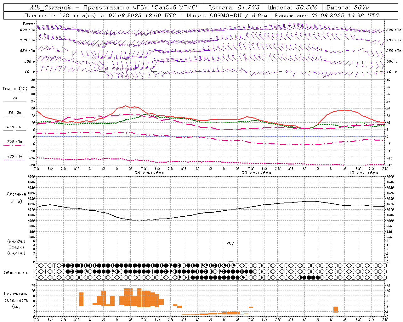Viewport: 403px width, 322px height.
Task: Click the 850 гПа temperature legend entry
Action: coord(15,127)
